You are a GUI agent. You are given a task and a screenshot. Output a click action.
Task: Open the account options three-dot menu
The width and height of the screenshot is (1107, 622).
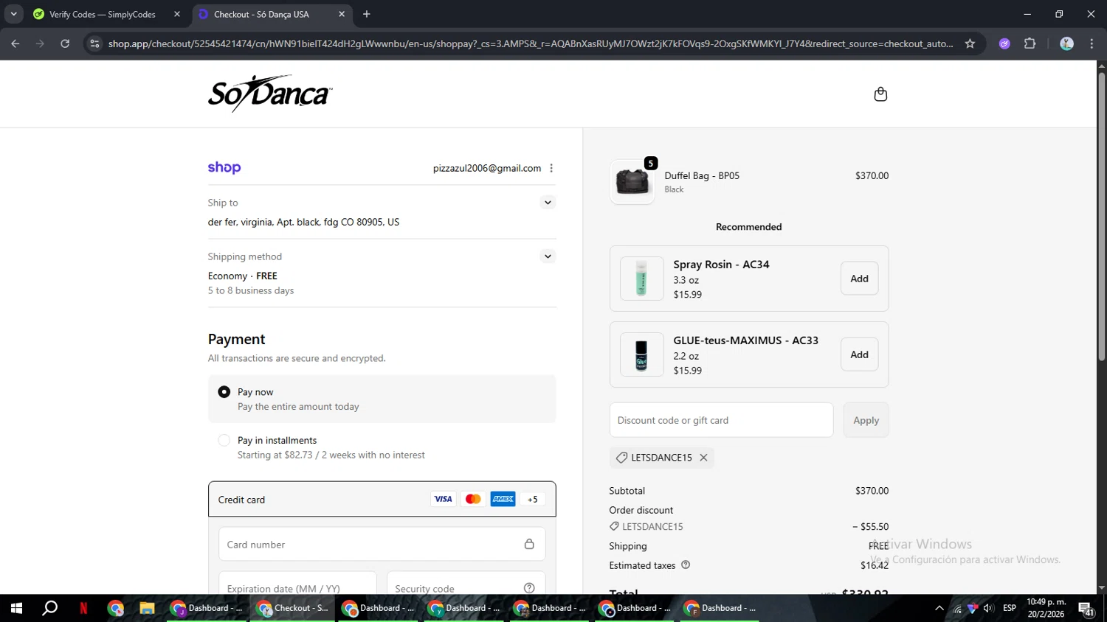(551, 168)
